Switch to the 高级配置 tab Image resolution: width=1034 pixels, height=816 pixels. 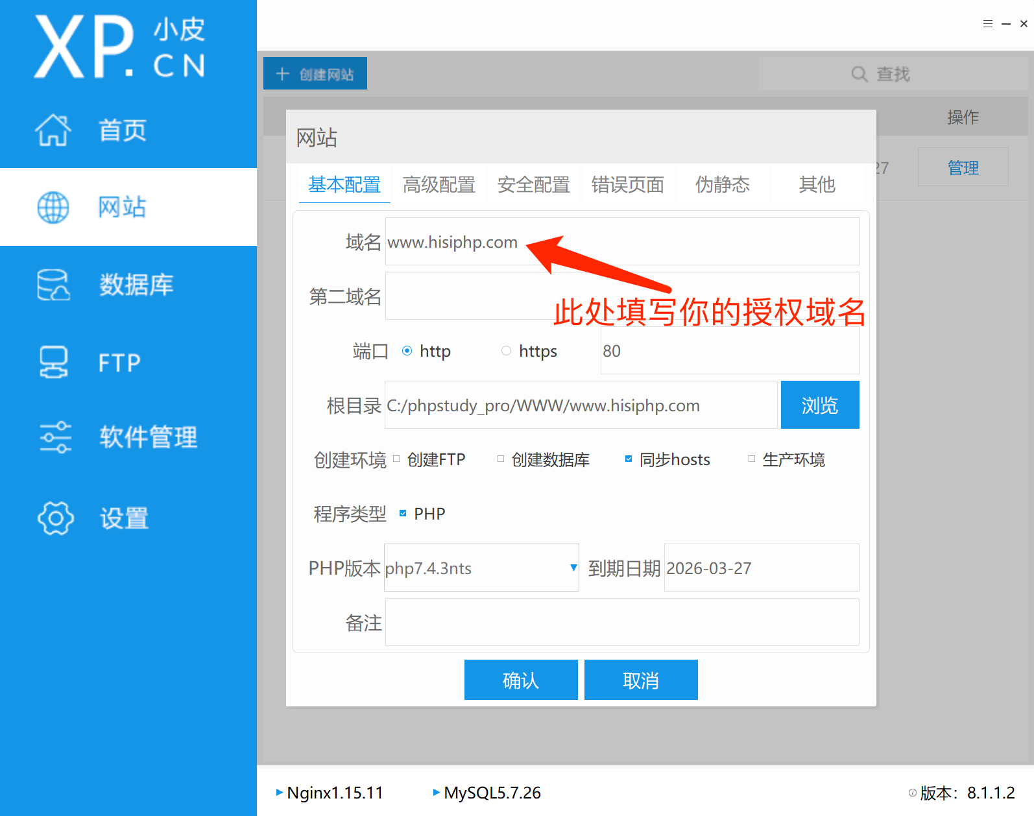point(439,185)
